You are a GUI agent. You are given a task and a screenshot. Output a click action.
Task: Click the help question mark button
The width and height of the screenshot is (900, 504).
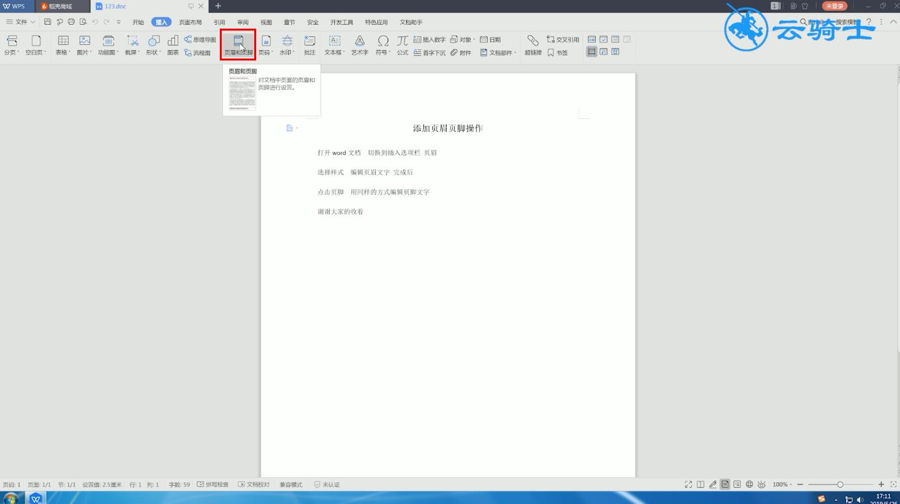(869, 22)
